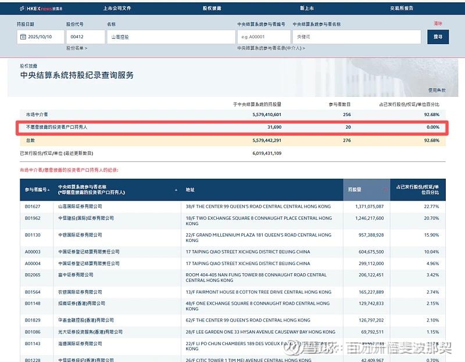Focus the participant ID field e.g. A00001
This screenshot has width=465, height=362.
click(x=264, y=37)
